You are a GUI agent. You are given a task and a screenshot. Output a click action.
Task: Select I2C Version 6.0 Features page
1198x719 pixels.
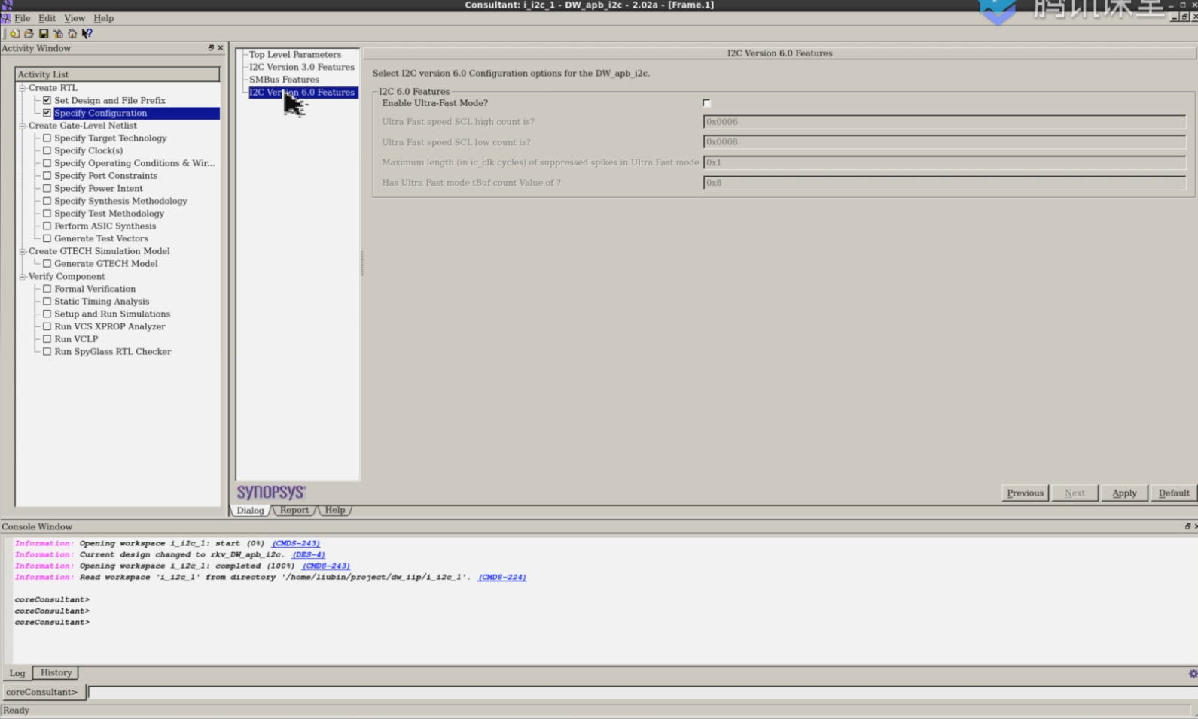click(x=302, y=92)
